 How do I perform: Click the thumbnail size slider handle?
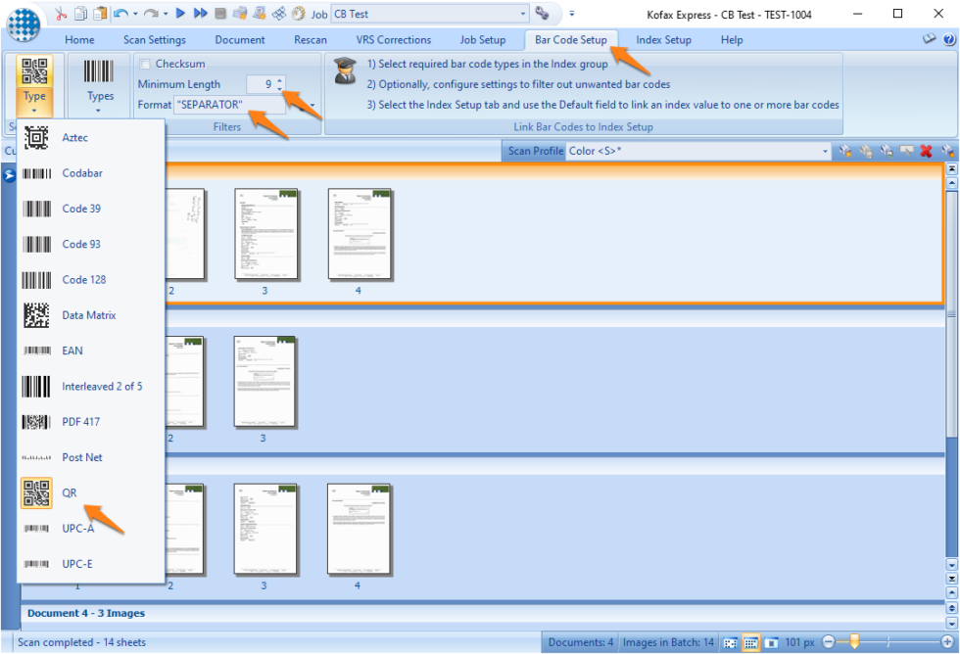pos(854,642)
